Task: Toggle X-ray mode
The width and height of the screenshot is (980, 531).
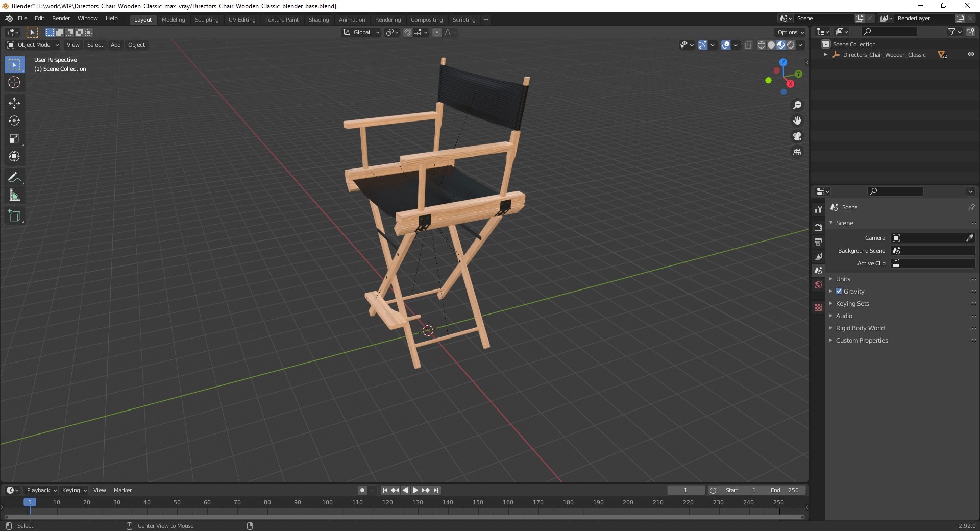Action: [748, 45]
